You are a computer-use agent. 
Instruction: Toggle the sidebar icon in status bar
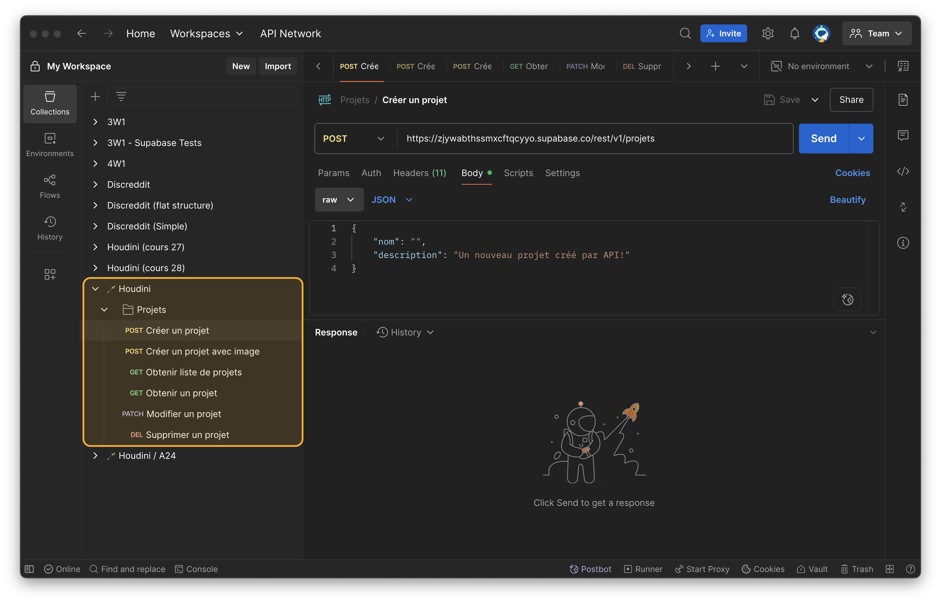click(x=29, y=569)
